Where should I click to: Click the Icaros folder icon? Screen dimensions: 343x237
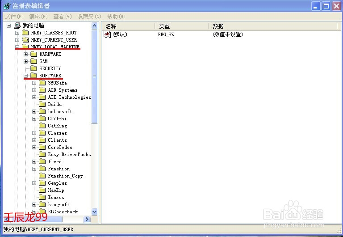coord(42,197)
